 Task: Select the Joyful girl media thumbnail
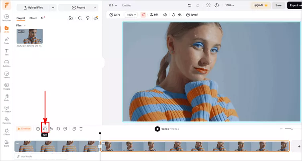click(x=30, y=36)
